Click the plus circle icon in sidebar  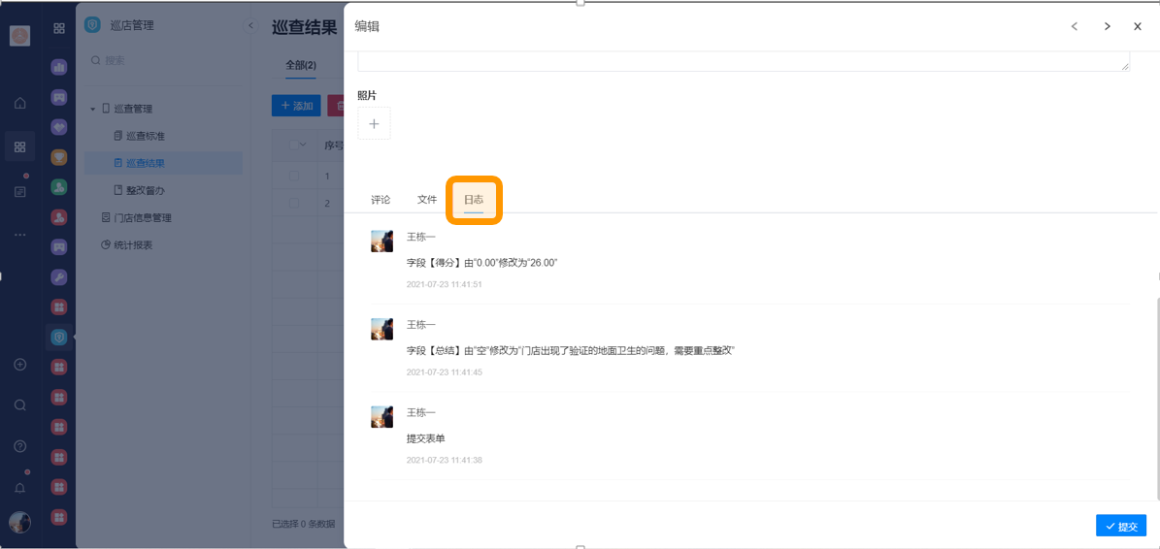click(x=19, y=365)
